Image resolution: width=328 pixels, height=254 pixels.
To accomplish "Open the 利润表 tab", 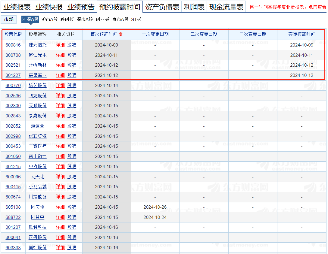I will point(194,7).
